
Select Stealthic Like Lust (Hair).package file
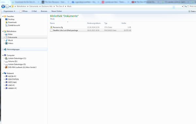click(65, 30)
